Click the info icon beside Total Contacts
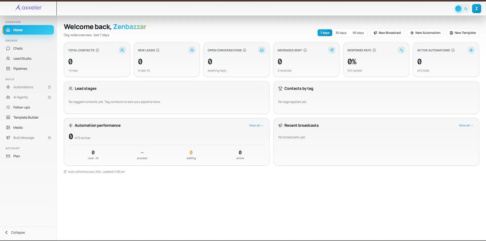 [x=98, y=50]
